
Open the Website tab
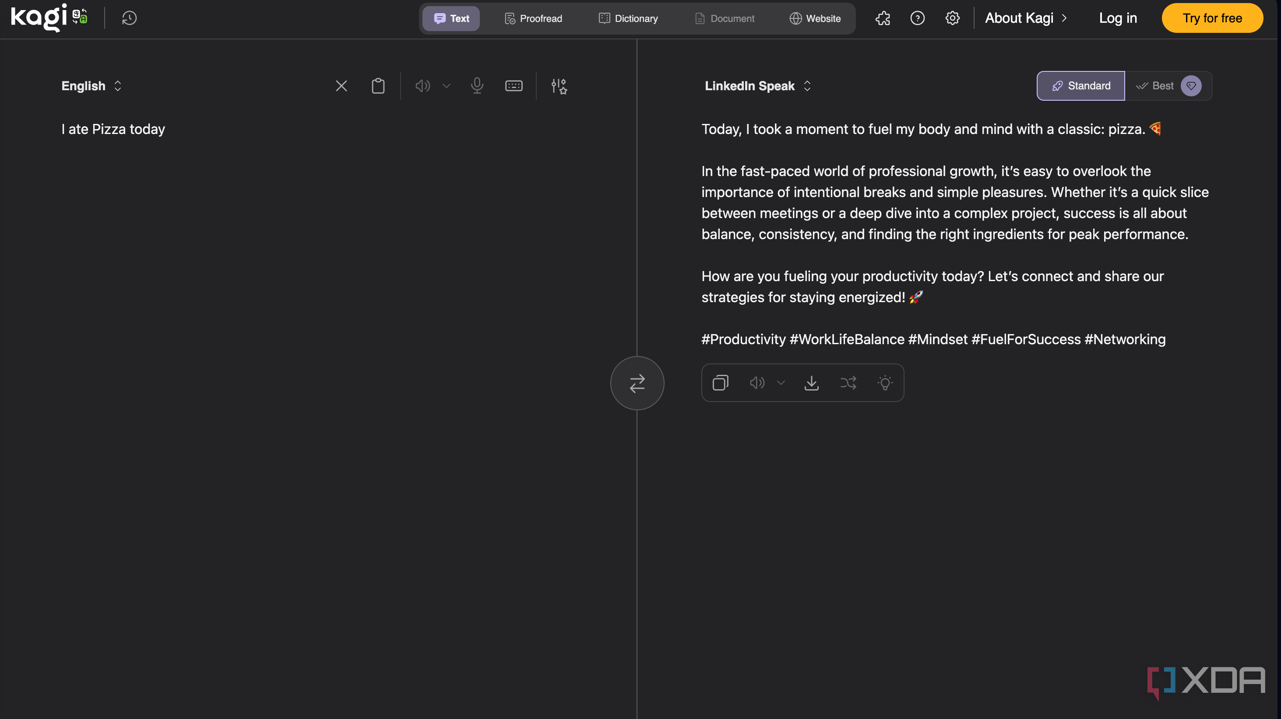point(815,18)
